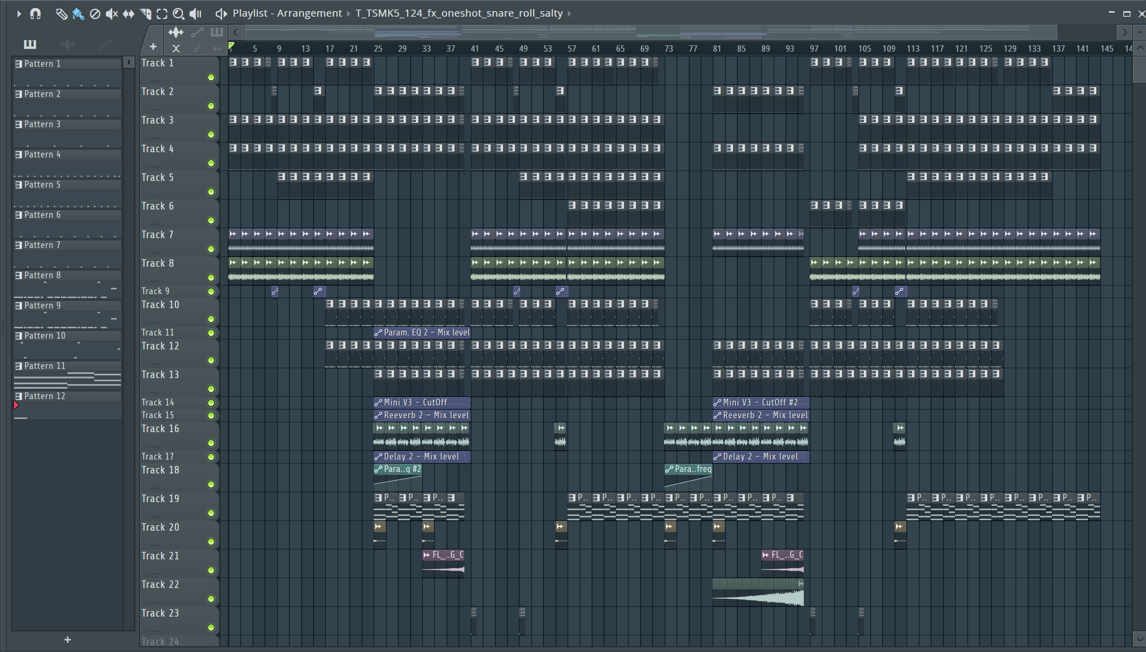The height and width of the screenshot is (652, 1146).
Task: Add a new track with plus tab
Action: (x=153, y=47)
